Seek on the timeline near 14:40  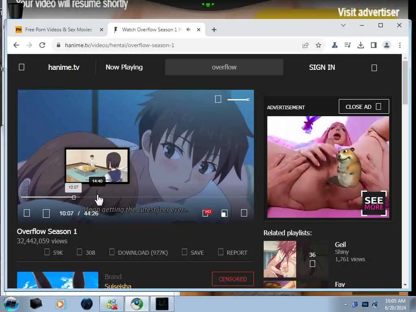click(x=97, y=197)
